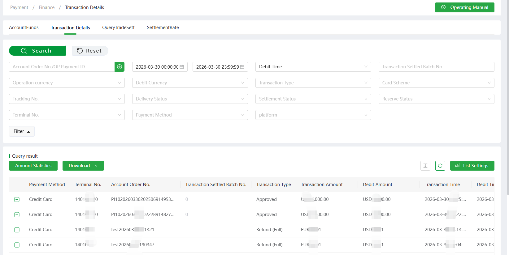This screenshot has width=509, height=255.
Task: Click Refund (Full) in the 1321 row
Action: point(269,230)
